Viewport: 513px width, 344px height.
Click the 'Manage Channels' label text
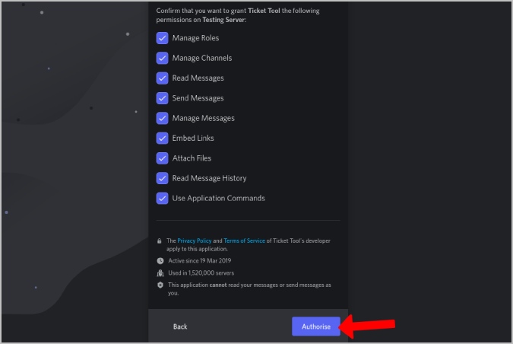(202, 58)
